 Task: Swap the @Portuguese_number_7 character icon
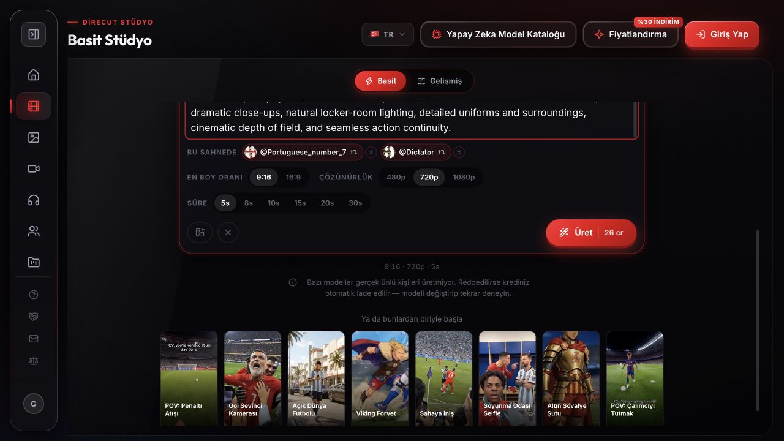pyautogui.click(x=353, y=152)
